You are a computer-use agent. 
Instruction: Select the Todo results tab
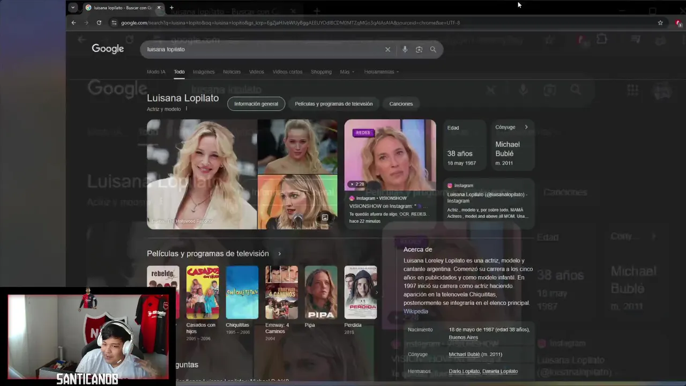(x=179, y=72)
